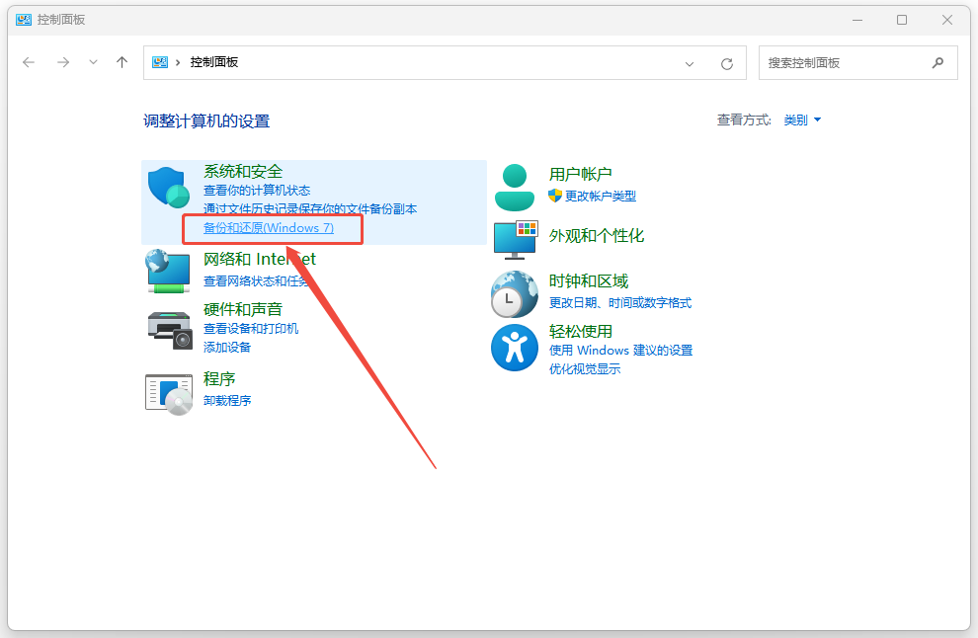Viewport: 978px width, 638px height.
Task: Click 使用 Windows 建议的设置 link
Action: pos(620,351)
